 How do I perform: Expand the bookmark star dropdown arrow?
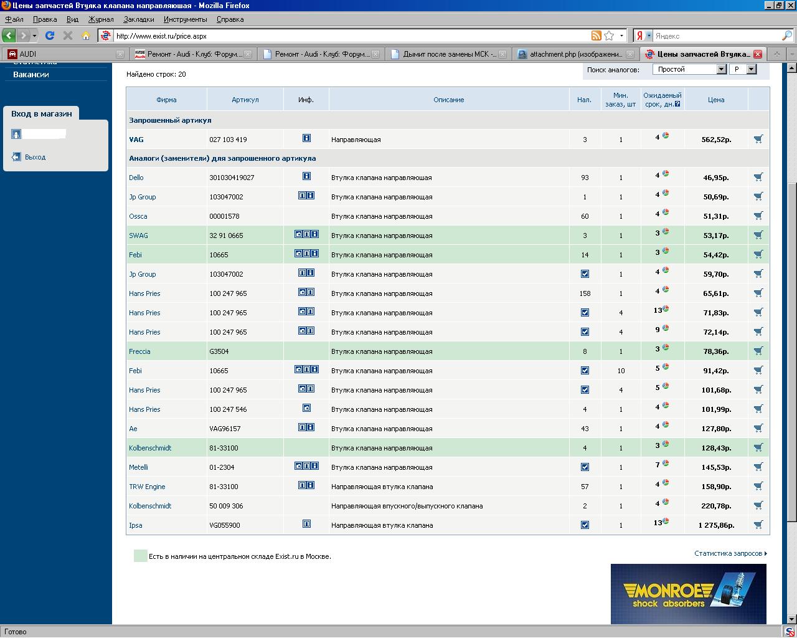621,36
